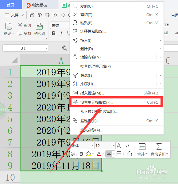
Task: Click the increase indent icon in ribbon
Action: pyautogui.click(x=166, y=25)
